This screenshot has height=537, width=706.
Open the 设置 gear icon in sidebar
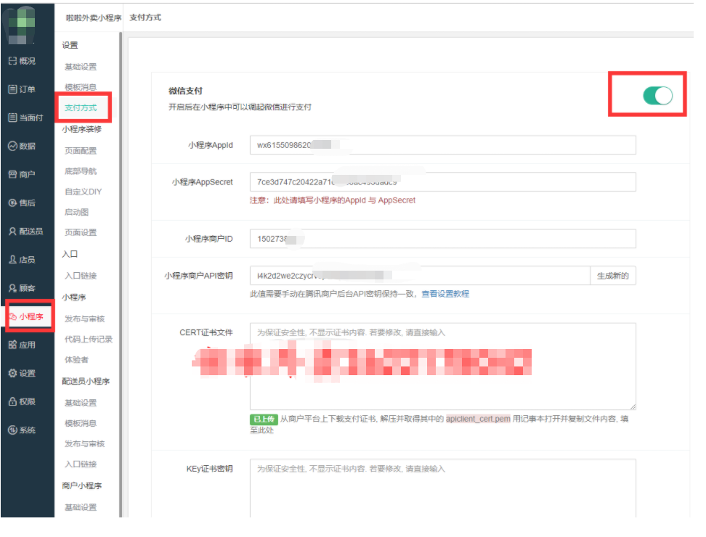click(x=12, y=373)
